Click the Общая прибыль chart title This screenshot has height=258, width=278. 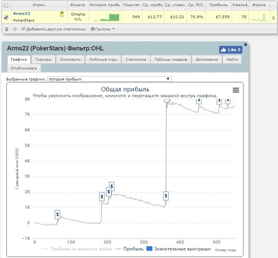pyautogui.click(x=125, y=89)
